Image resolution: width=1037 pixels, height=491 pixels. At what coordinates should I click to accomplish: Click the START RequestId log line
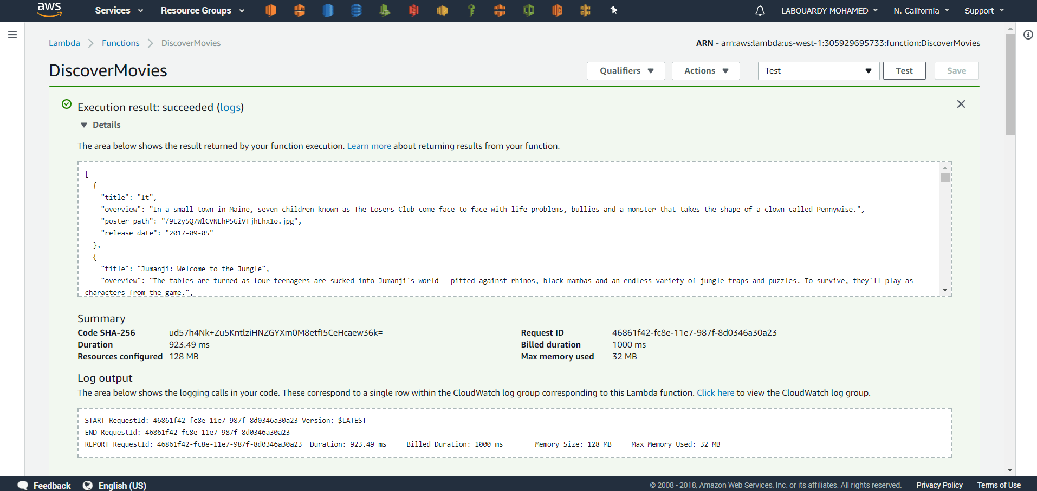(225, 420)
